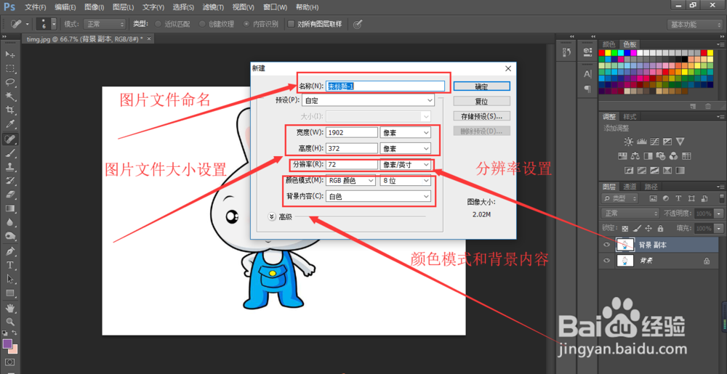The width and height of the screenshot is (727, 374).
Task: Open the Character panel icon
Action: coord(587,74)
